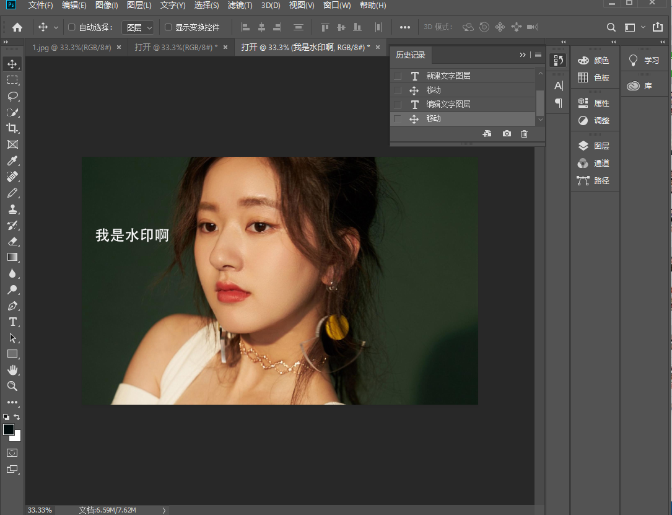Viewport: 672px width, 515px height.
Task: Select the Horizontal Type tool
Action: coord(12,322)
